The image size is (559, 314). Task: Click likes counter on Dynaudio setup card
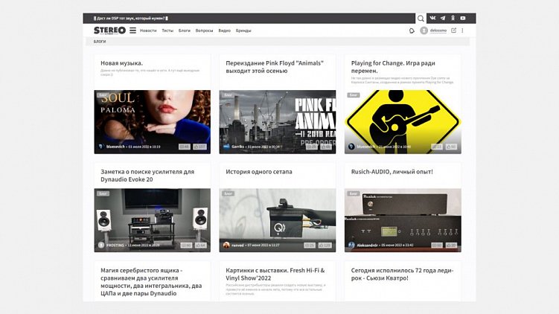tap(201, 246)
